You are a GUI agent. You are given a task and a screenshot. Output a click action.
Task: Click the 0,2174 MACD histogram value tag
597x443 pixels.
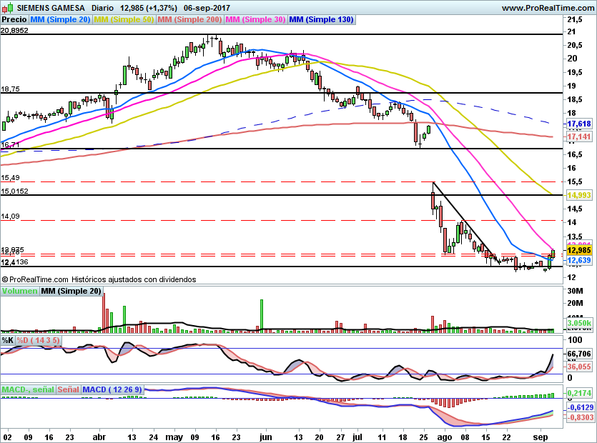(580, 393)
